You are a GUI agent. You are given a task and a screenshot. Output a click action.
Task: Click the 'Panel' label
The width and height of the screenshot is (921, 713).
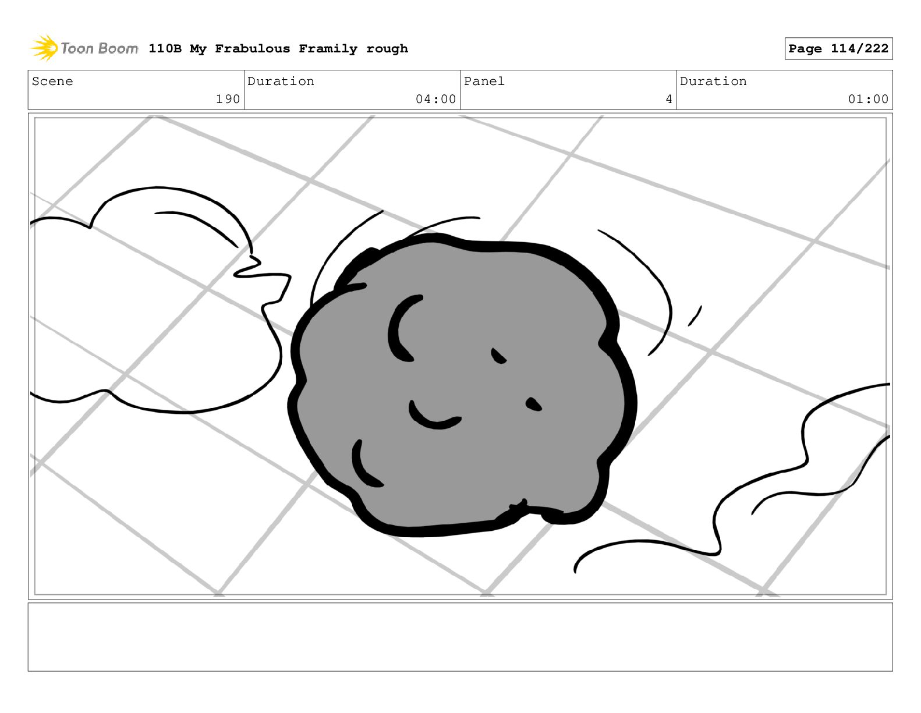[x=484, y=81]
